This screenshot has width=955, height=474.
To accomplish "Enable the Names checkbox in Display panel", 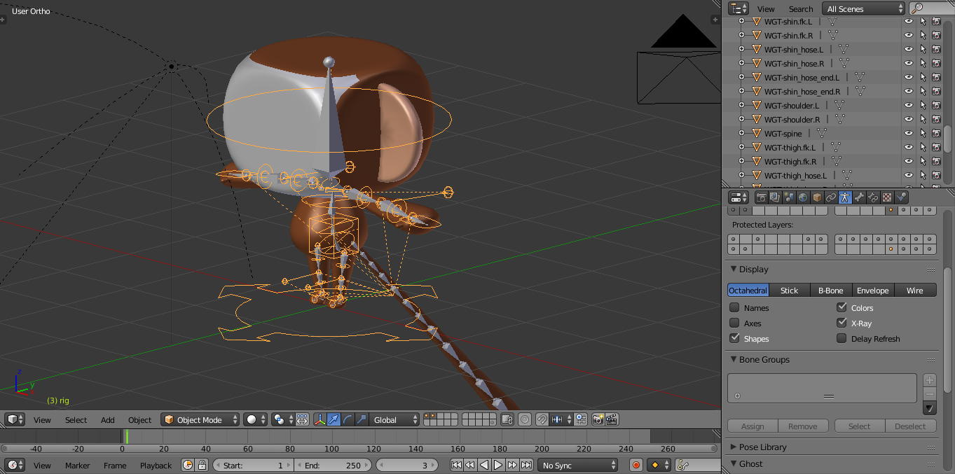I will pos(734,307).
